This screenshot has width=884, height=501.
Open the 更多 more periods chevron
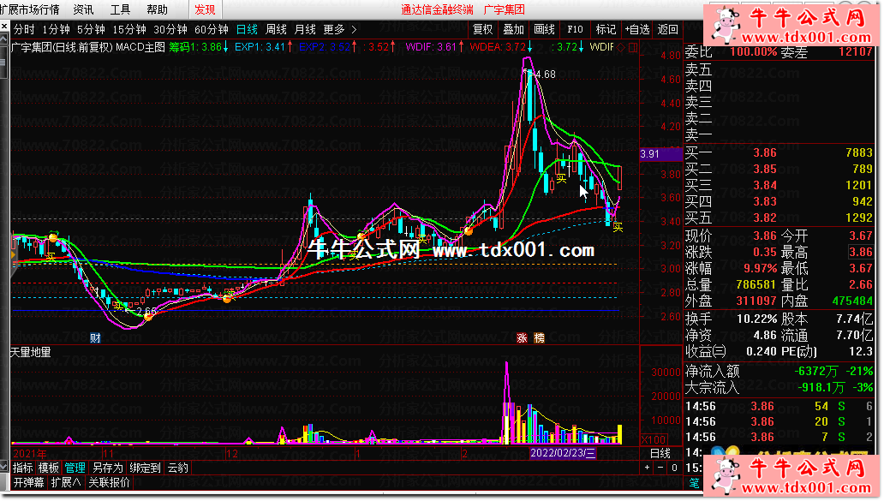coord(354,29)
